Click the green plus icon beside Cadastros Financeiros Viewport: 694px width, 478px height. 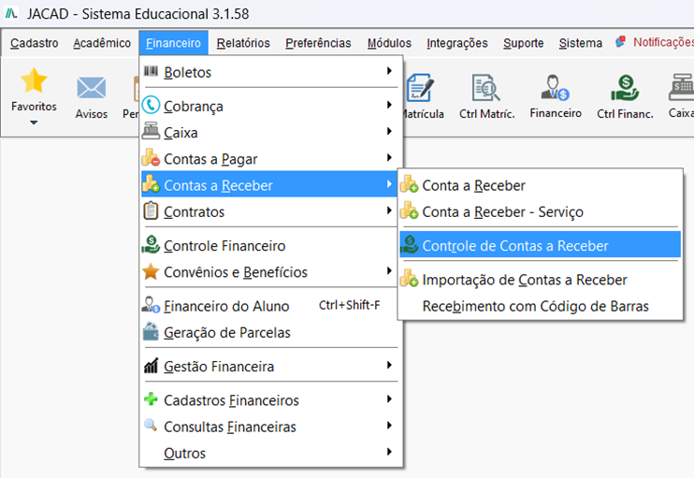click(151, 399)
